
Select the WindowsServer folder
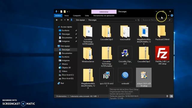[88, 55]
